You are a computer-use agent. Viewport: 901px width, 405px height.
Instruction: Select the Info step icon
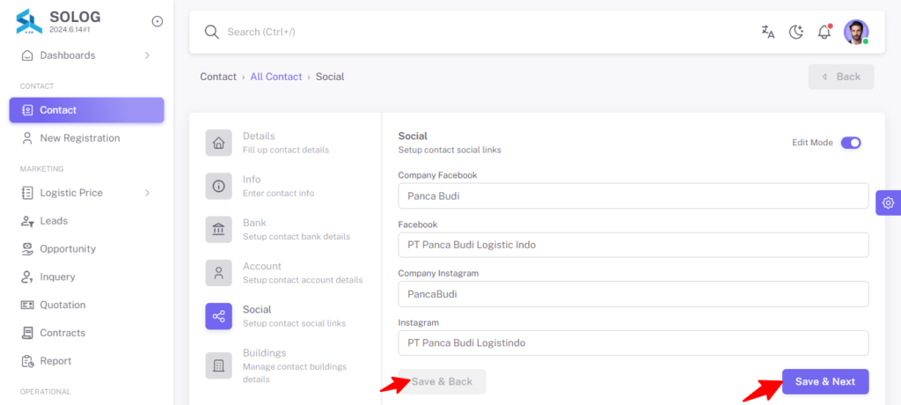pyautogui.click(x=219, y=186)
